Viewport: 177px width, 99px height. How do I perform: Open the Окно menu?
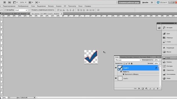80,6
